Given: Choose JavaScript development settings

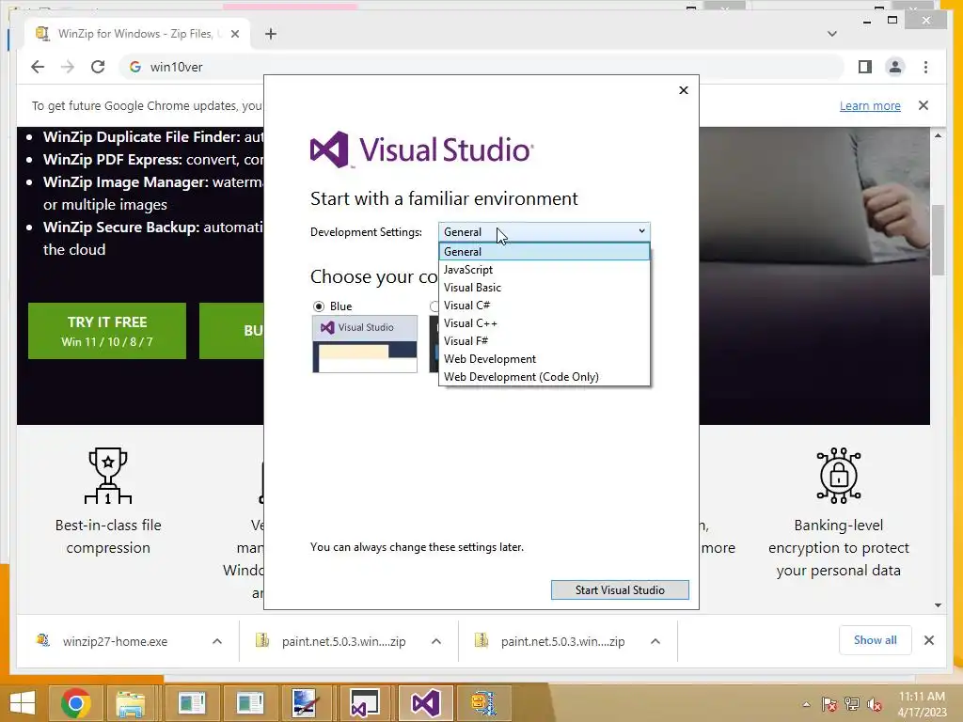Looking at the screenshot, I should tap(545, 270).
